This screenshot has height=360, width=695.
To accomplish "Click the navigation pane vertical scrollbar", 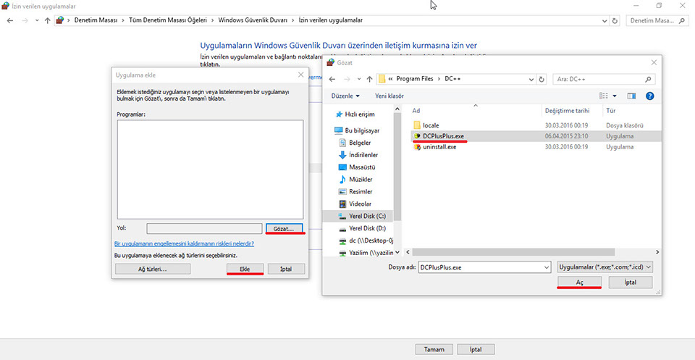I will click(x=397, y=167).
